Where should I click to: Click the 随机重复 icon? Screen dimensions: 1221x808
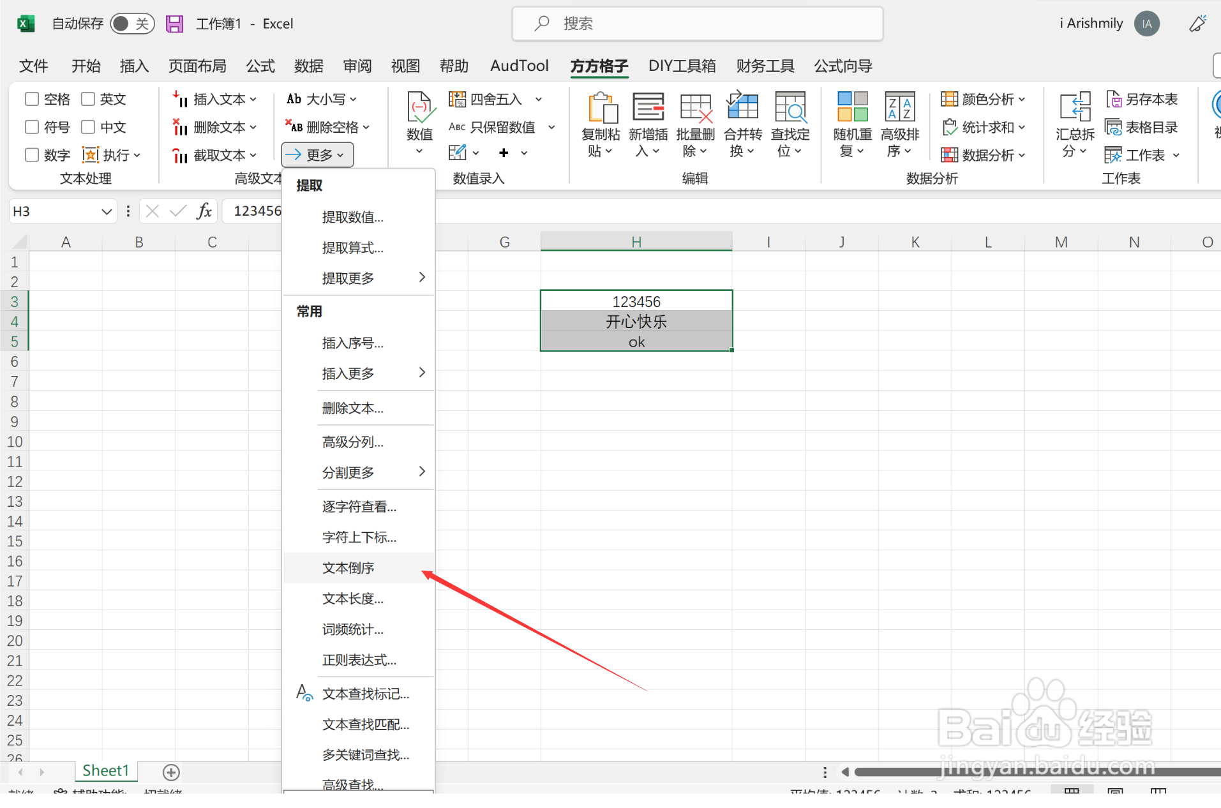point(853,107)
